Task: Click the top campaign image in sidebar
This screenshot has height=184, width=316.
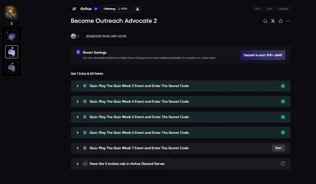Action: [11, 13]
